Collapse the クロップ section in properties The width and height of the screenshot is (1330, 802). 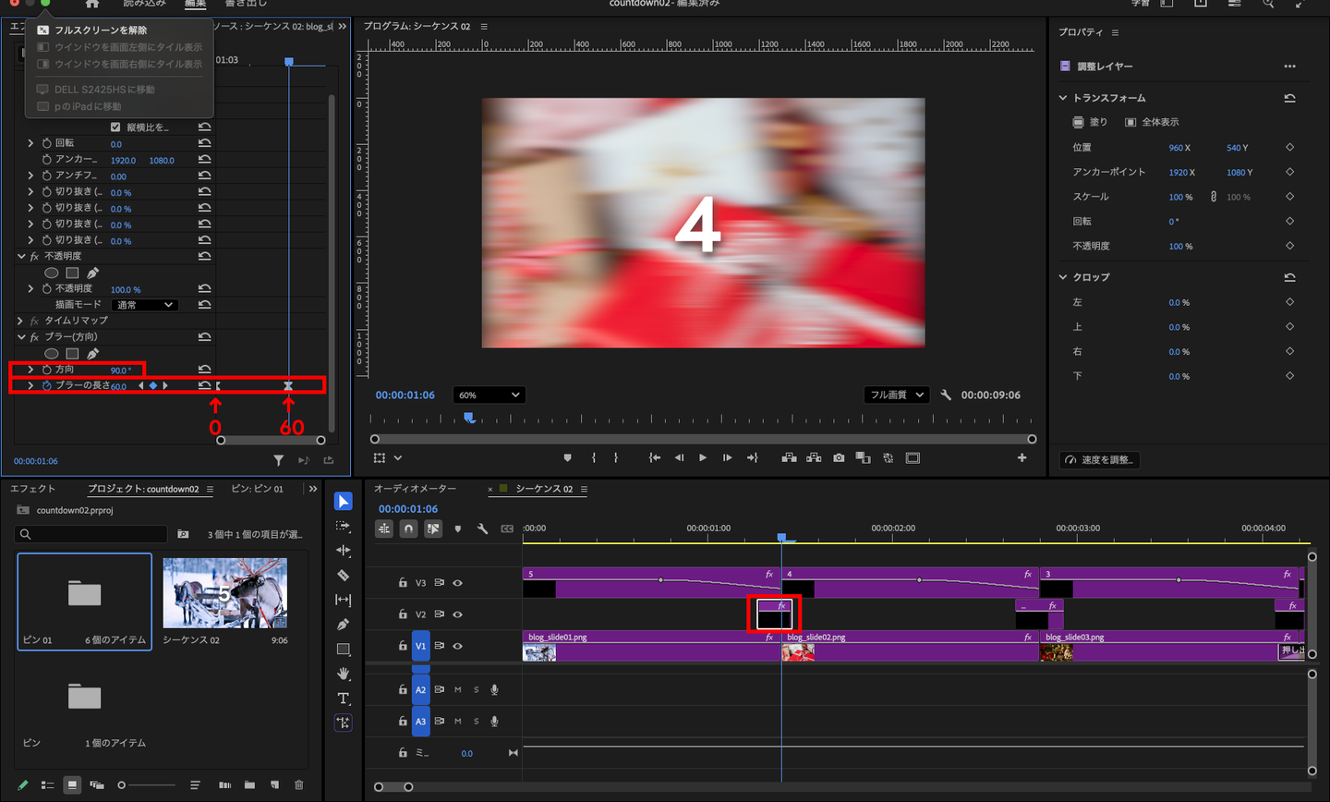[x=1063, y=277]
